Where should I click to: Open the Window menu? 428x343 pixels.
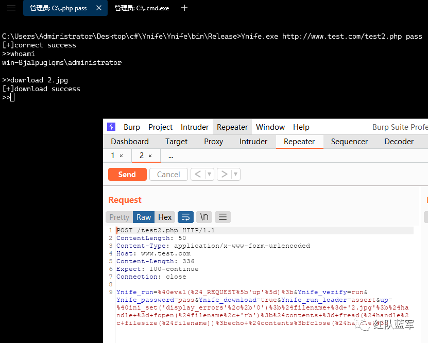tap(270, 127)
